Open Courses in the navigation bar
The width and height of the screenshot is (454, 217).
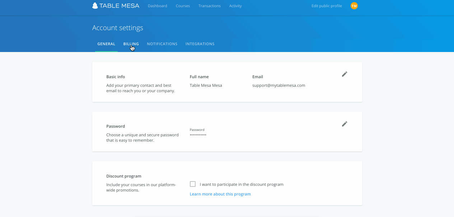183,6
